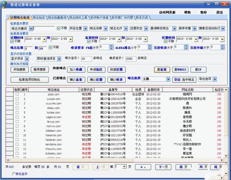The image size is (231, 180).
Task: Expand the 显示项目 dropdown
Action: [x=27, y=59]
